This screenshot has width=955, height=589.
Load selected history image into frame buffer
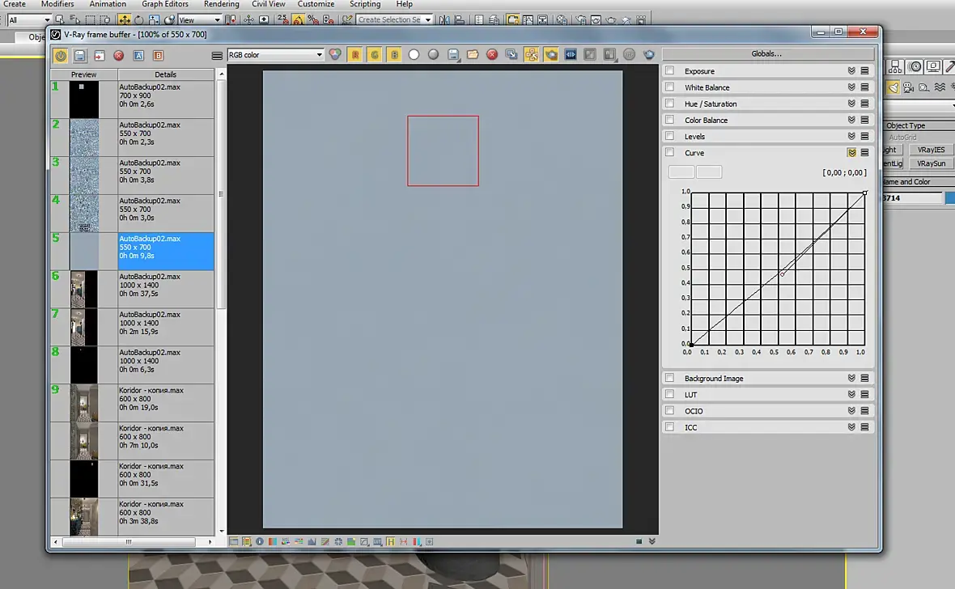[100, 56]
